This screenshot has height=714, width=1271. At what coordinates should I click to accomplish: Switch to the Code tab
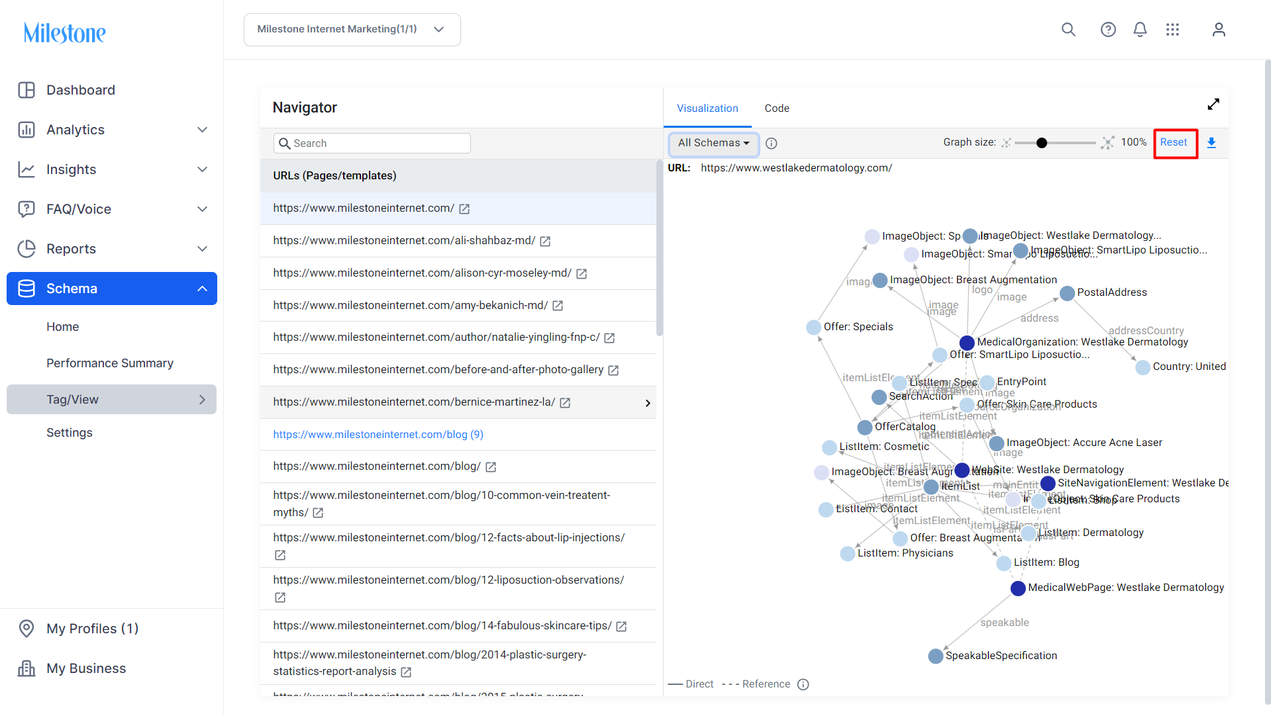(x=777, y=108)
